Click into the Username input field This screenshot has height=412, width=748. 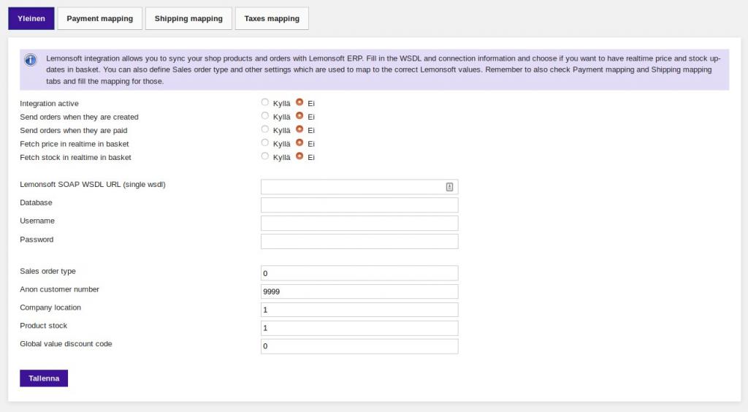(359, 224)
